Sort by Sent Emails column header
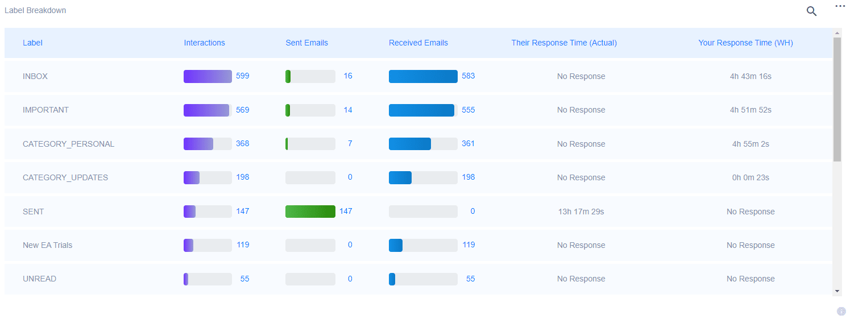This screenshot has height=319, width=850. click(x=307, y=43)
